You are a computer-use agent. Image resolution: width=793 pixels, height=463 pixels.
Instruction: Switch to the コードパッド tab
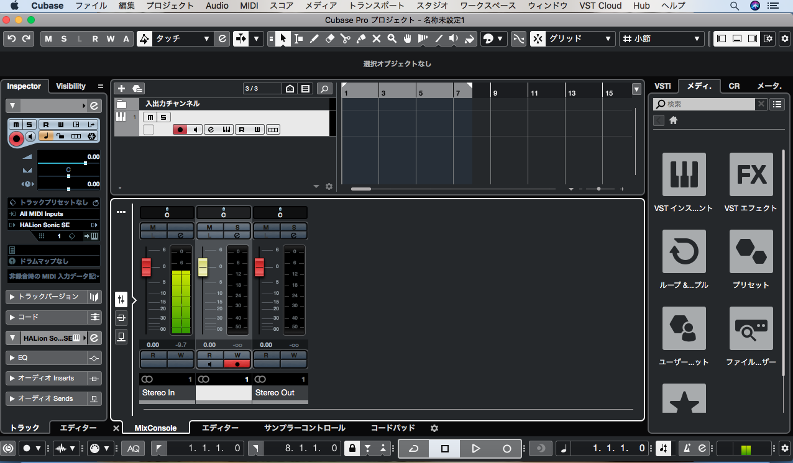(x=393, y=428)
